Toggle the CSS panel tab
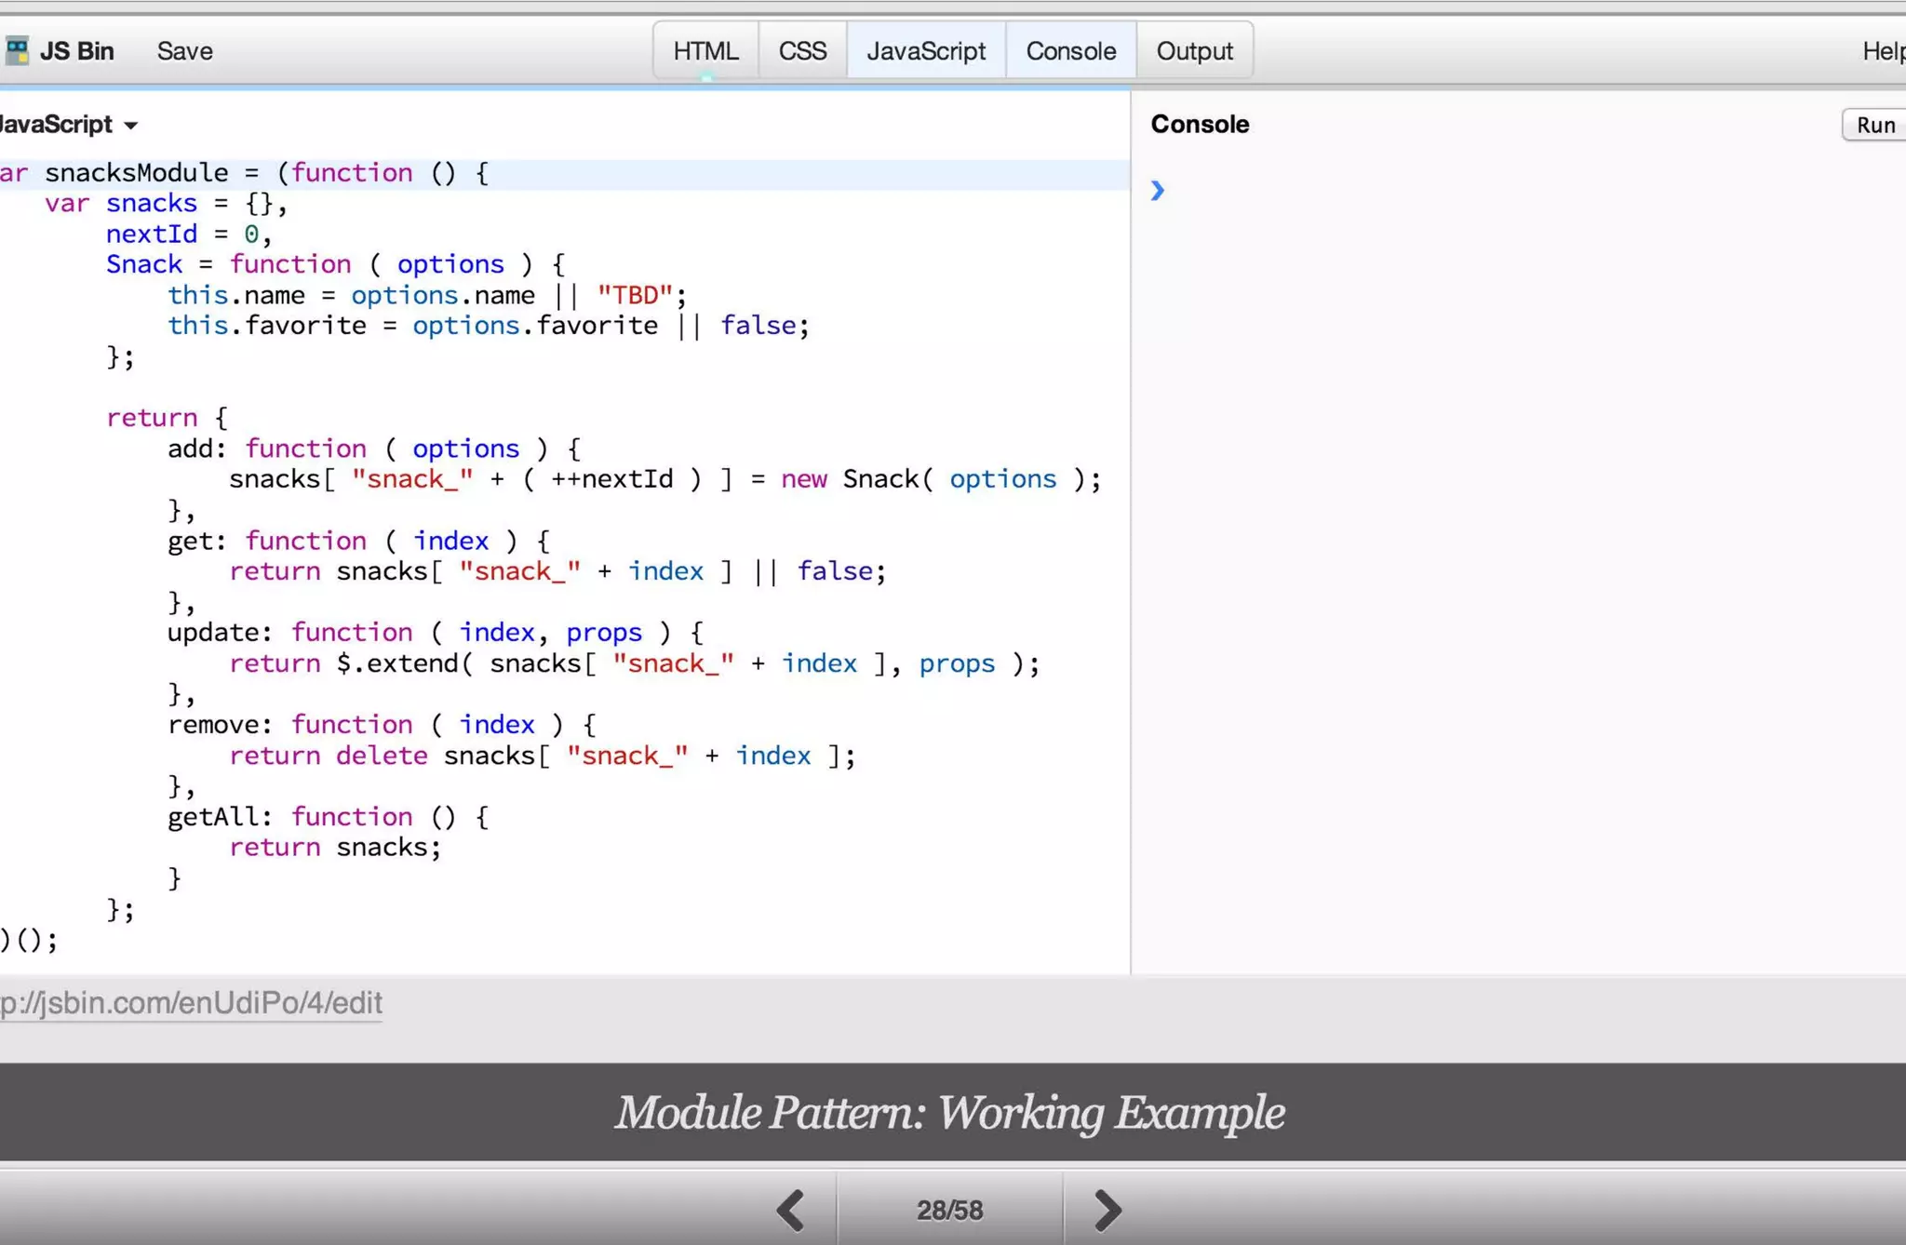 (802, 50)
